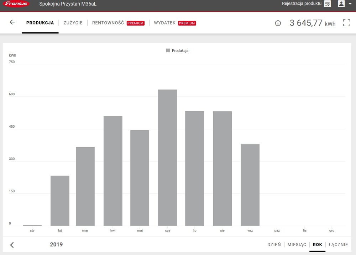The image size is (356, 255).
Task: Open the user account icon
Action: (341, 4)
